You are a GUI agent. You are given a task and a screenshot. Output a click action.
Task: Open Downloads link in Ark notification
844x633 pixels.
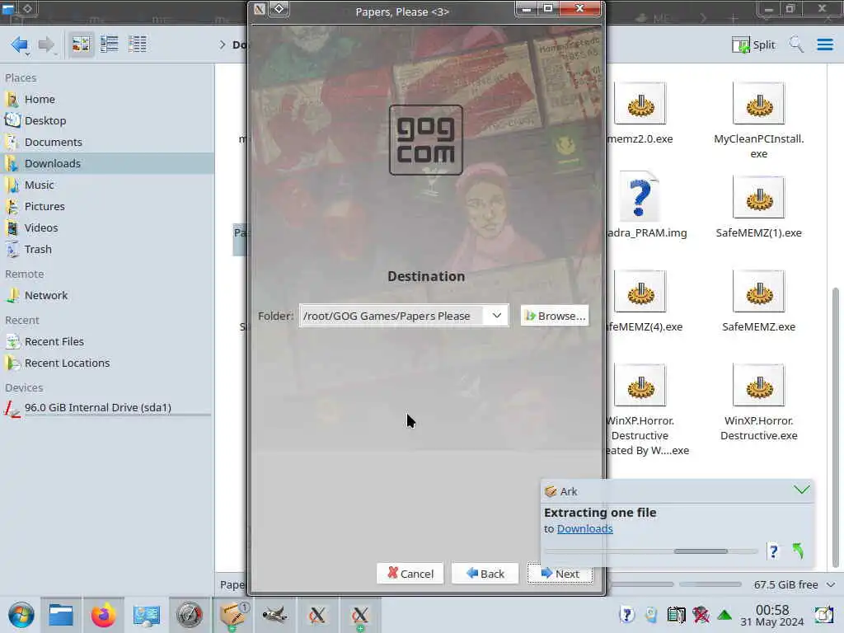click(x=584, y=529)
